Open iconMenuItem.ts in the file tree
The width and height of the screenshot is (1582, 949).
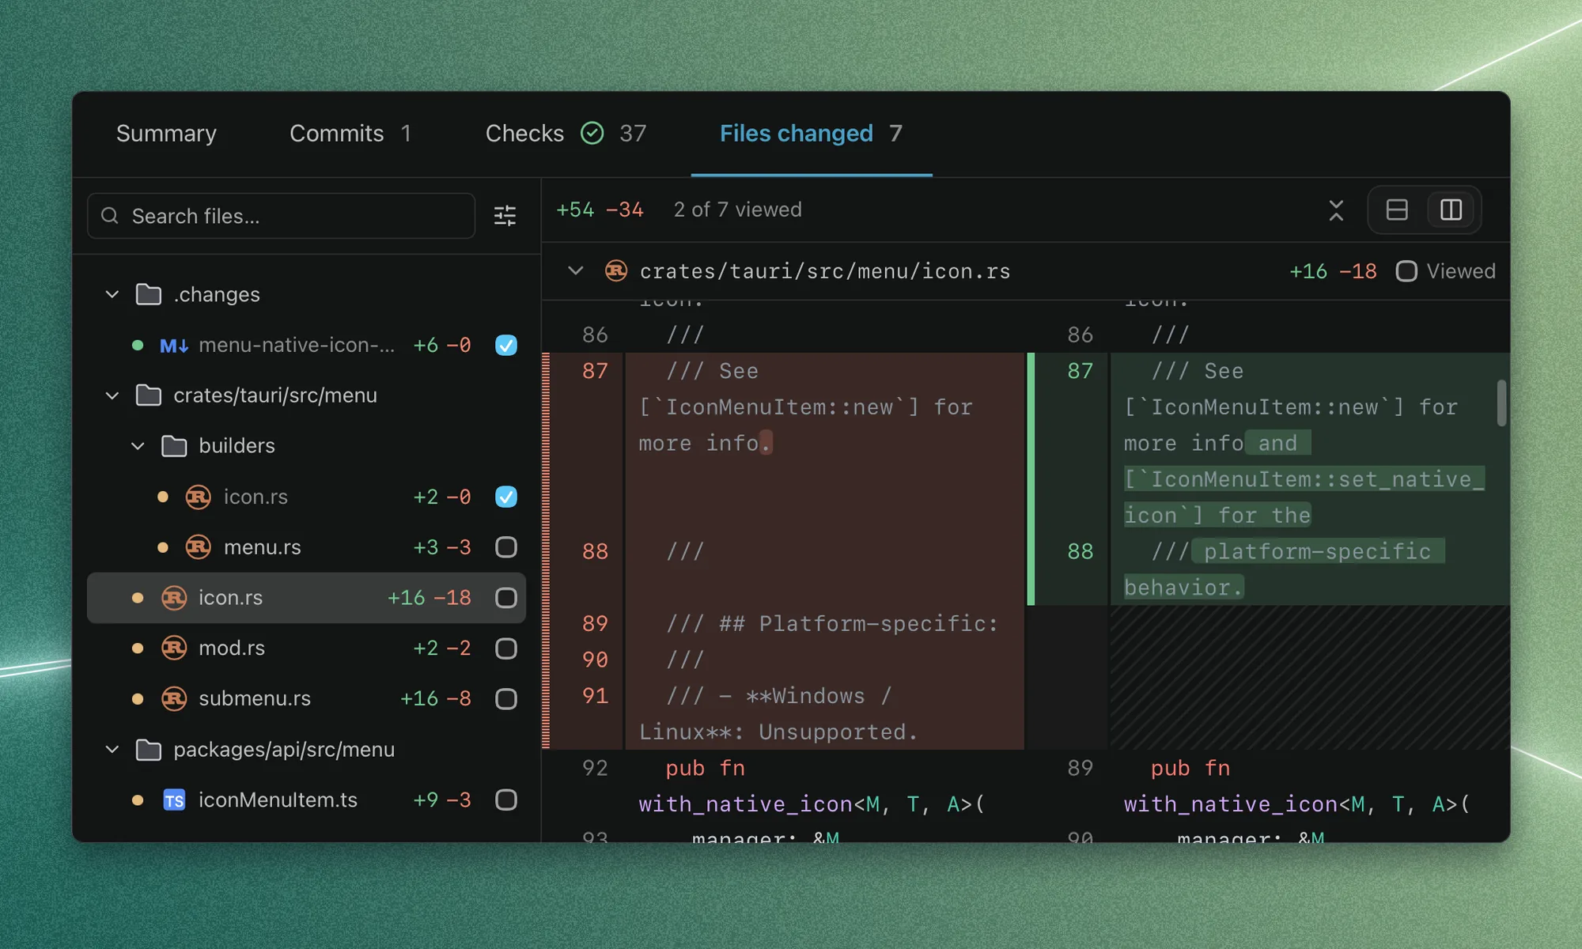pyautogui.click(x=306, y=800)
